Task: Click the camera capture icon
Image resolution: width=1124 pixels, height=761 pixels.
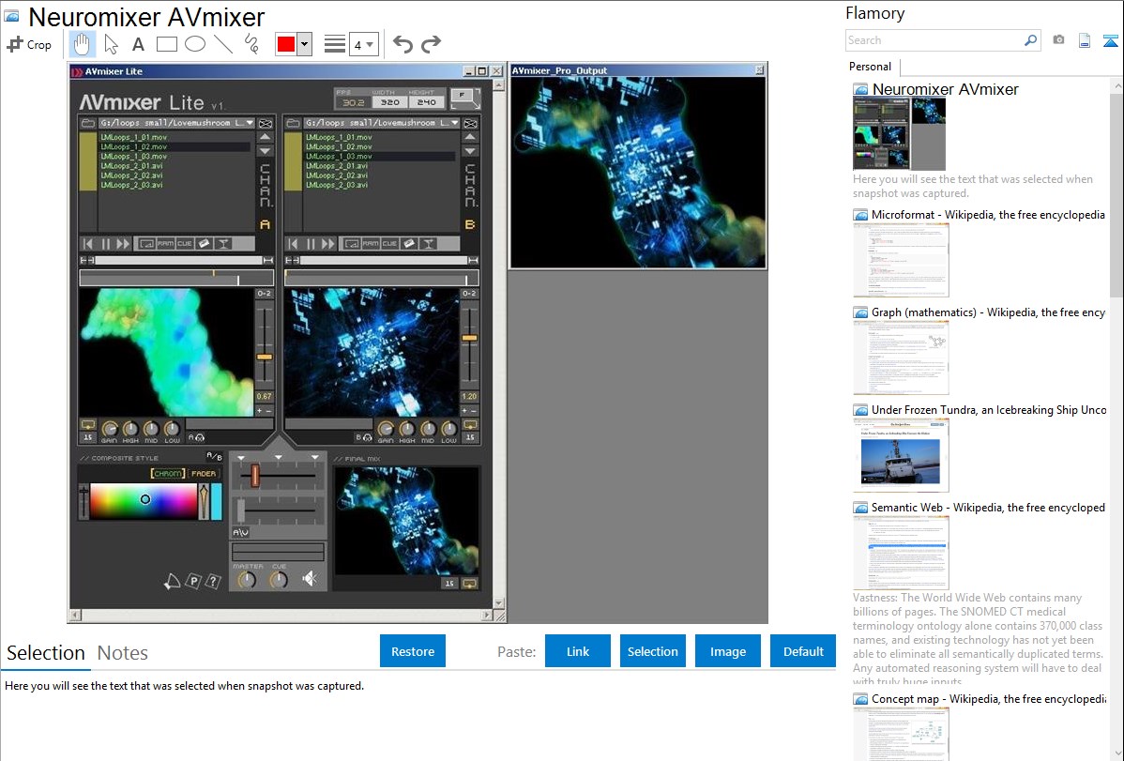Action: tap(1058, 40)
